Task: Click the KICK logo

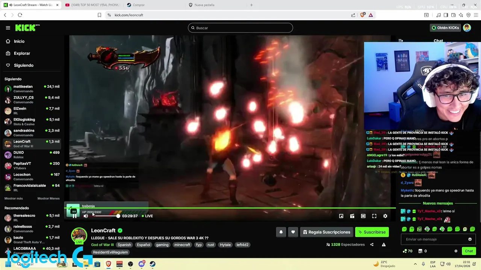Action: (x=27, y=28)
